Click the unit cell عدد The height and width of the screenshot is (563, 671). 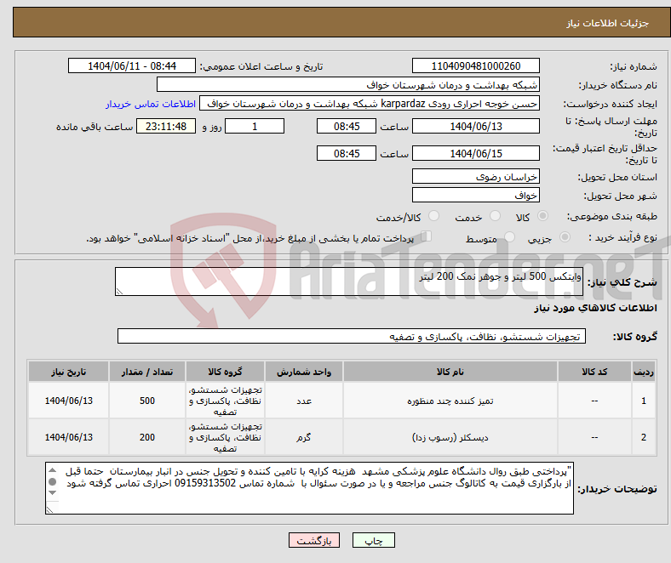304,401
